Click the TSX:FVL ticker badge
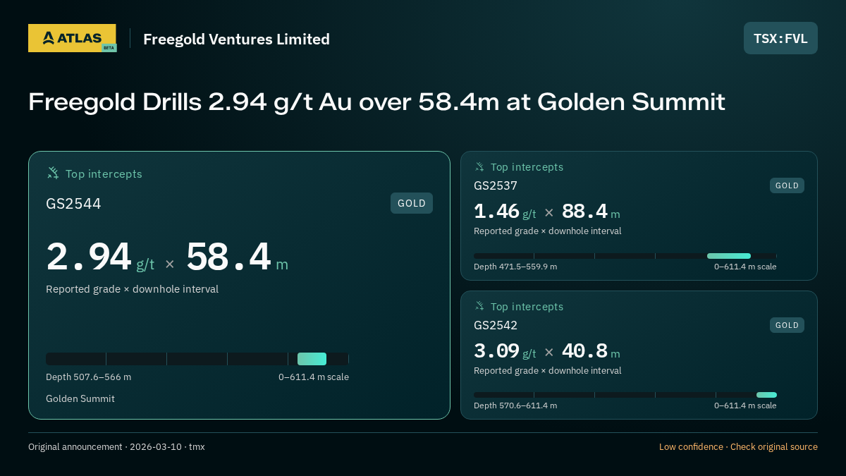The width and height of the screenshot is (846, 476). tap(780, 38)
